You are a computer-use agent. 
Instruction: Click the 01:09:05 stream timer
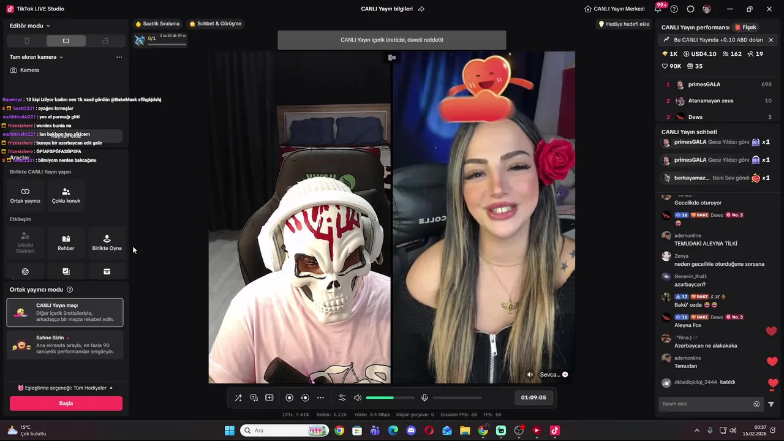pos(533,398)
